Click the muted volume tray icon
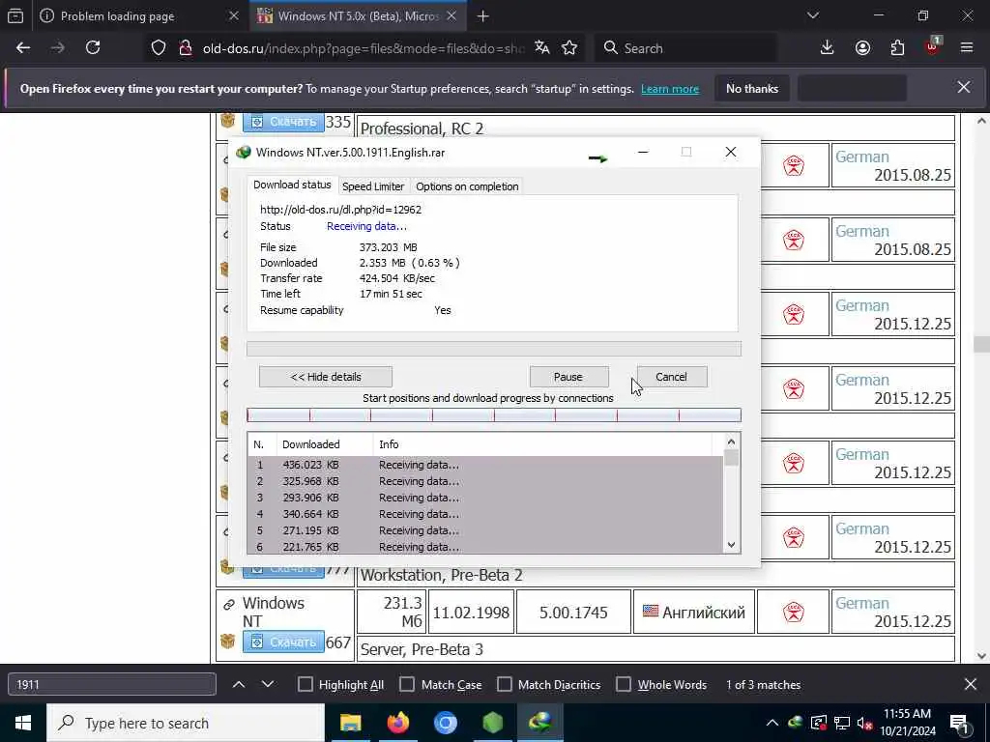990x742 pixels. tap(864, 723)
